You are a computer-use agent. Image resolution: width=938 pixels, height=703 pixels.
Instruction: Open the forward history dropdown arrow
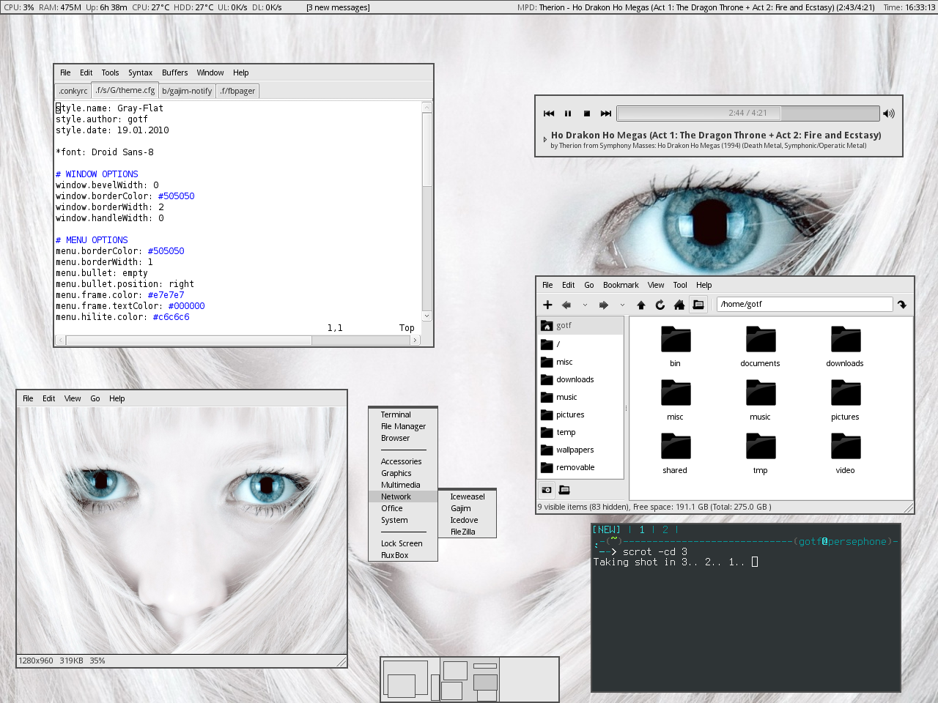(622, 305)
